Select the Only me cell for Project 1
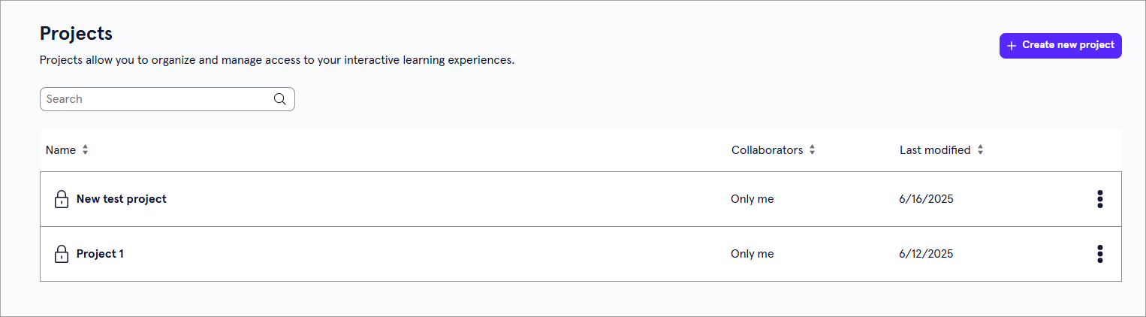The height and width of the screenshot is (317, 1146). pyautogui.click(x=752, y=254)
